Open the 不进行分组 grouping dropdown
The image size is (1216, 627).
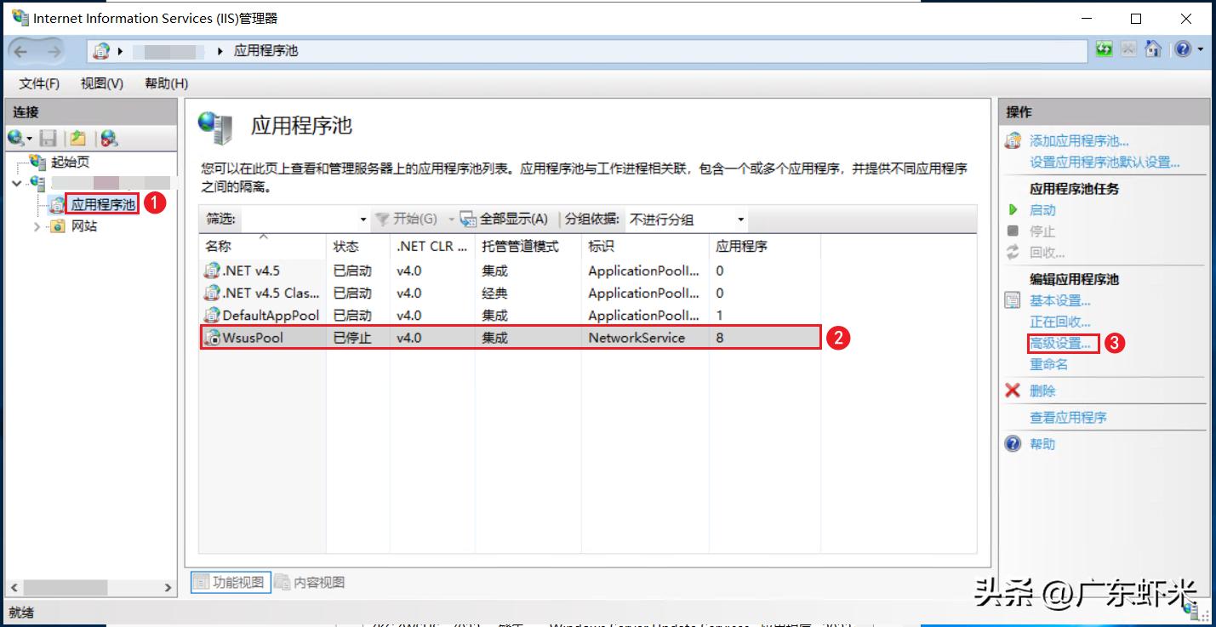click(740, 219)
